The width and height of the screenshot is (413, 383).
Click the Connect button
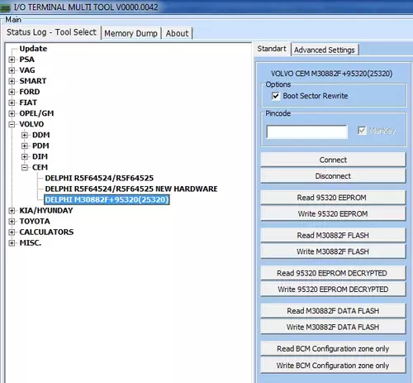[333, 160]
